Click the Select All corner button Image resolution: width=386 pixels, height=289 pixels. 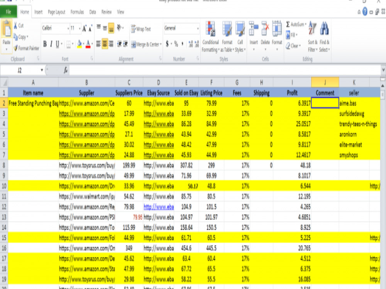4,82
